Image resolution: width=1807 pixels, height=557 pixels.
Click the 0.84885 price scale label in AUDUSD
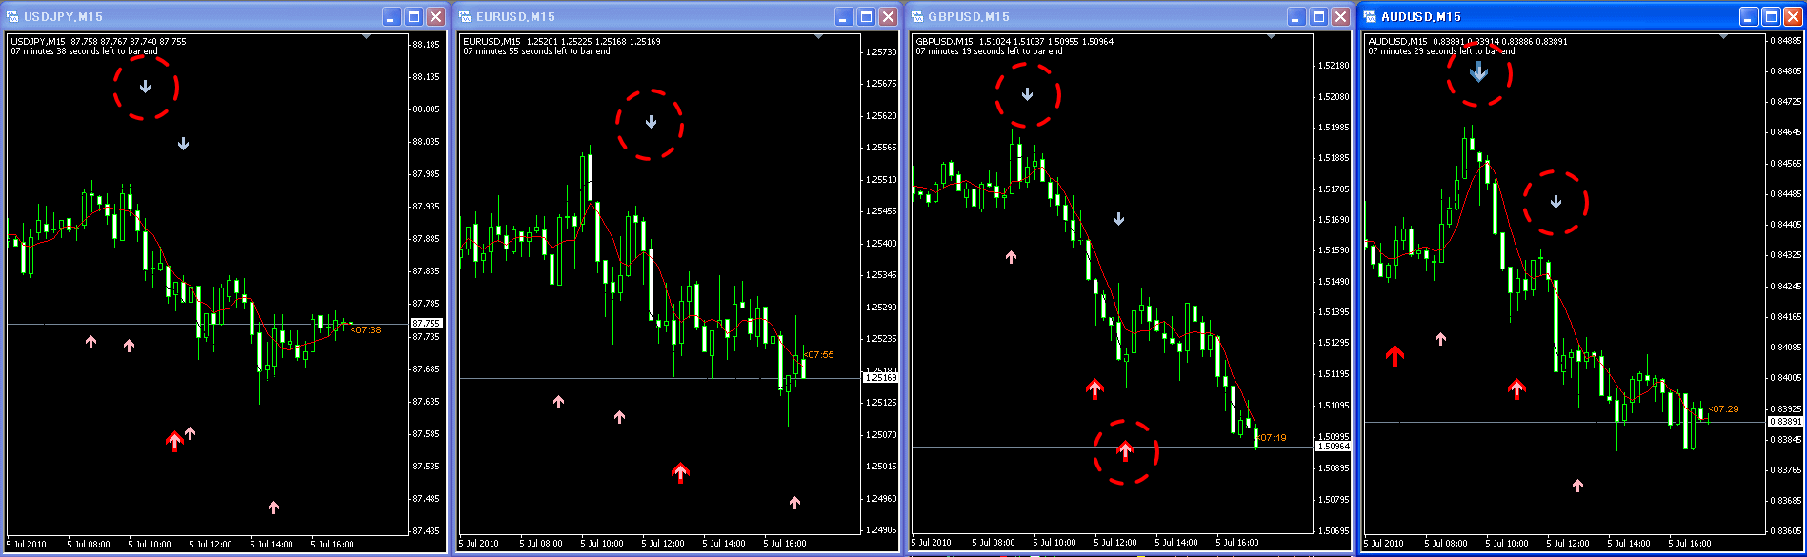click(1785, 41)
